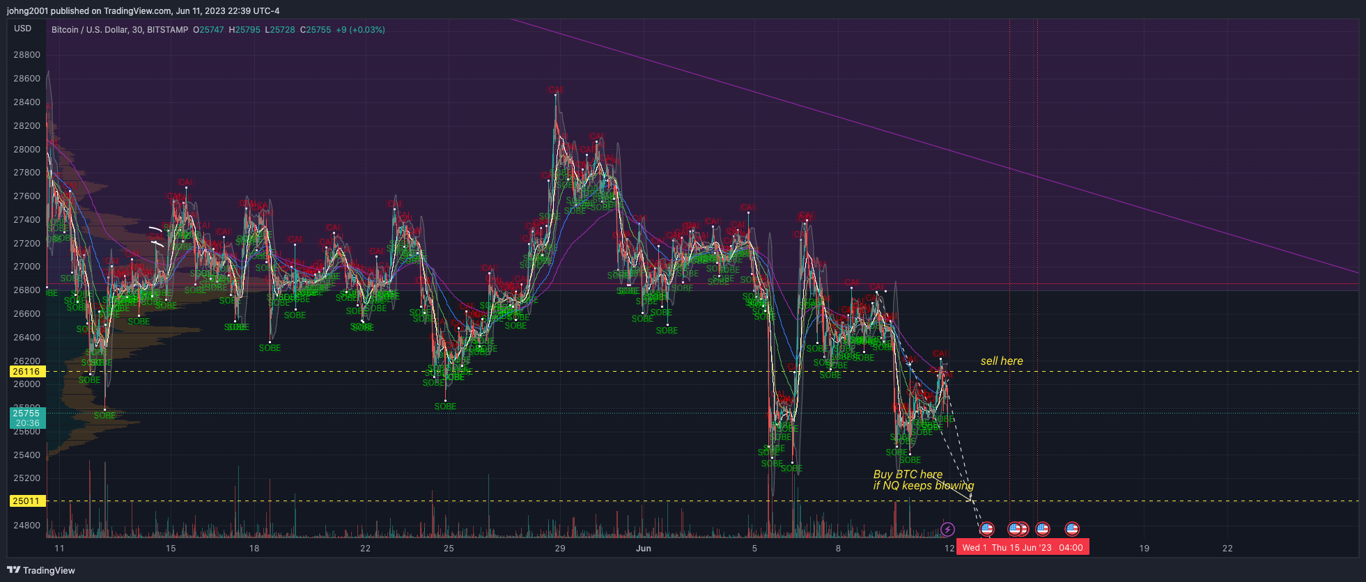Click the +9 (+0.03%) change value
Viewport: 1366px width, 582px height.
pos(360,30)
